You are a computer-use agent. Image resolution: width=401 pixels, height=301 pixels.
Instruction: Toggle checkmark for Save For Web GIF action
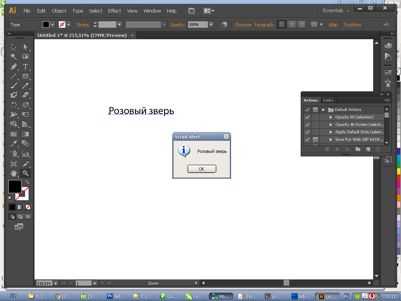(x=307, y=140)
